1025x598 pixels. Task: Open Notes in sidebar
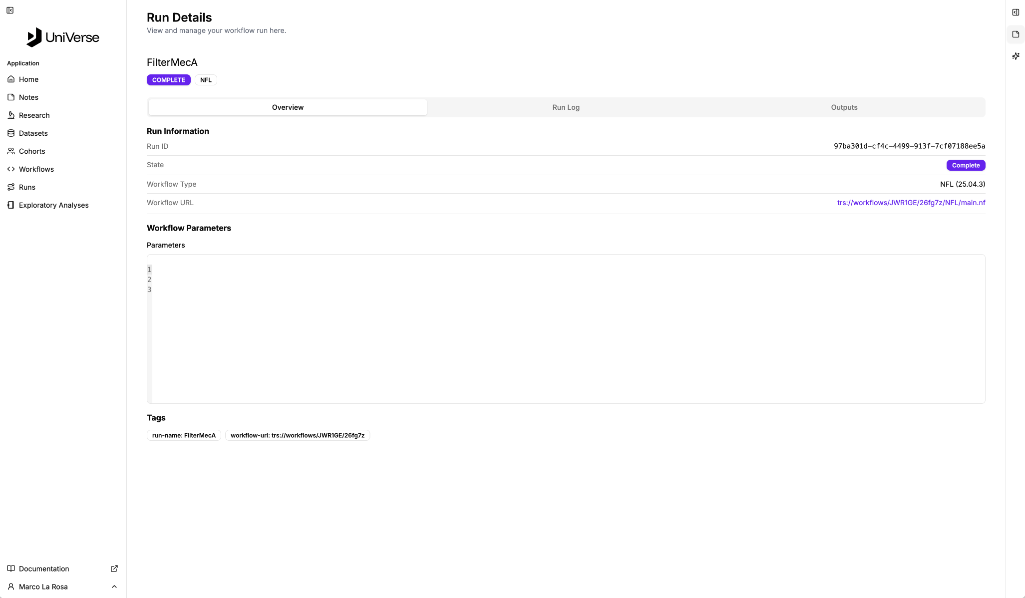tap(28, 97)
